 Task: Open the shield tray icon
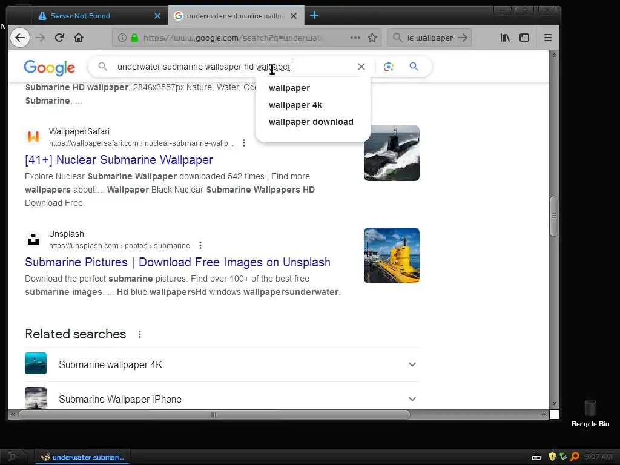(552, 457)
